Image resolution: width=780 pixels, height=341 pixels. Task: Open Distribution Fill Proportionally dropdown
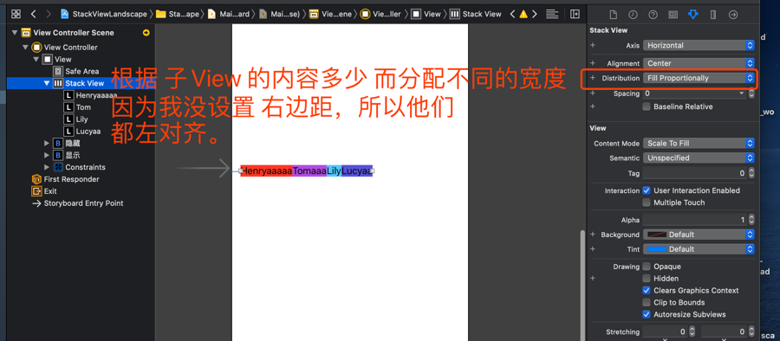coord(699,78)
